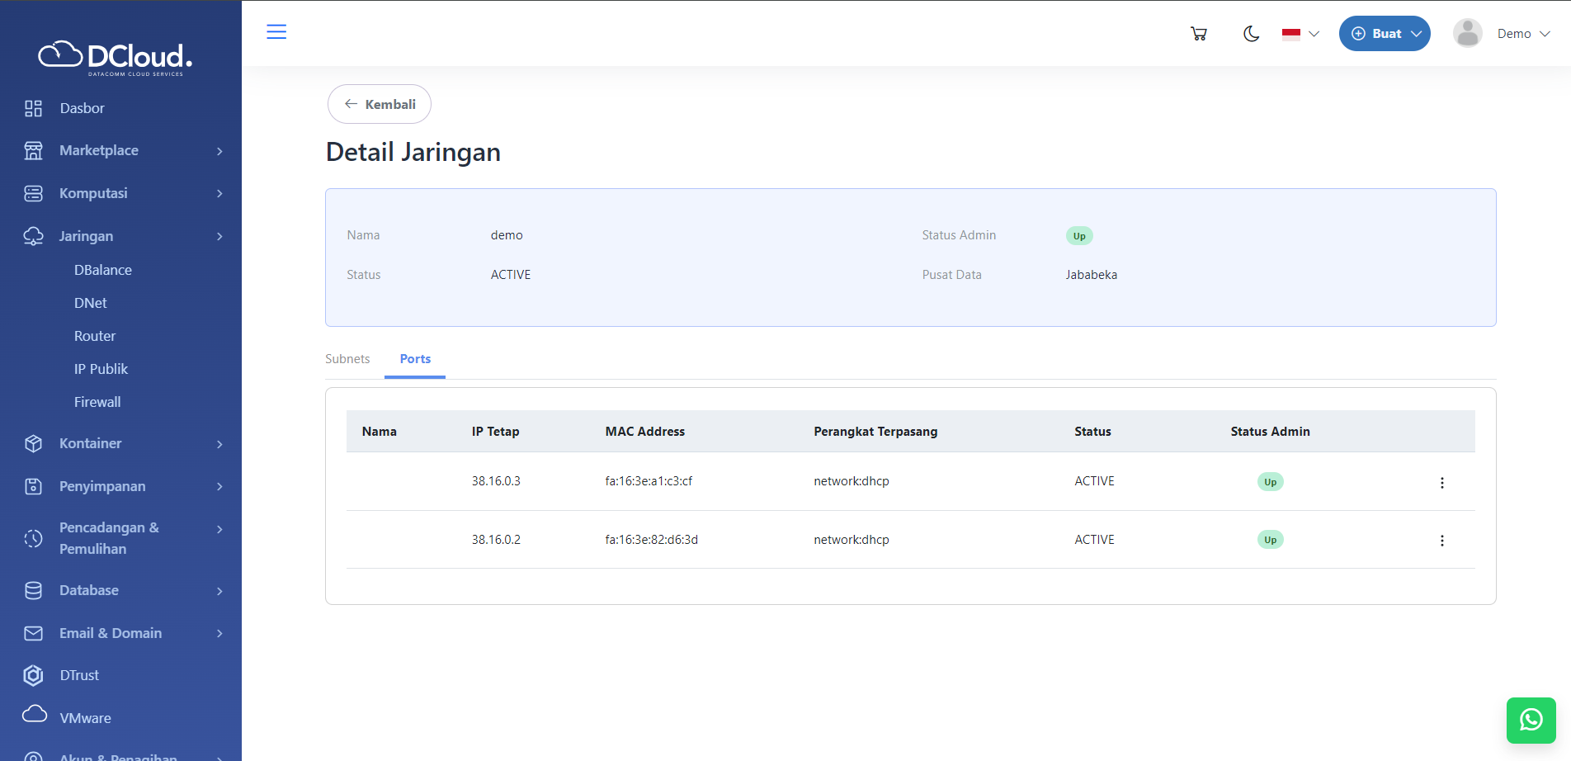Expand the Demo user account menu
The width and height of the screenshot is (1571, 761).
(1502, 34)
